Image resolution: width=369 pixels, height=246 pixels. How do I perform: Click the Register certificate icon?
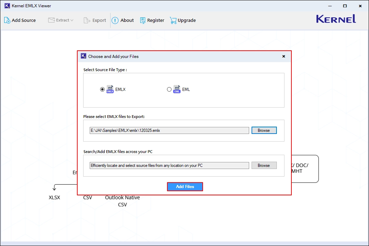(143, 20)
